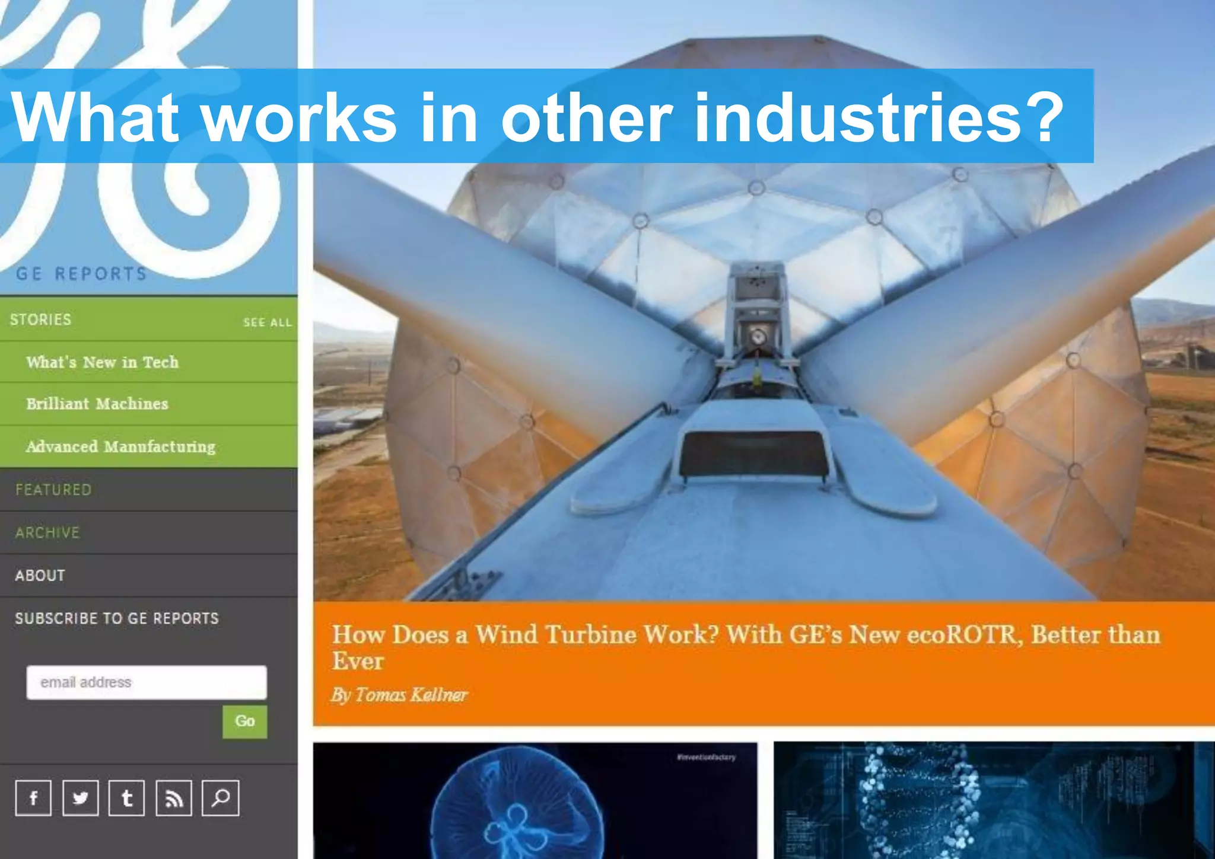Click the email address input field
1215x859 pixels.
[147, 682]
